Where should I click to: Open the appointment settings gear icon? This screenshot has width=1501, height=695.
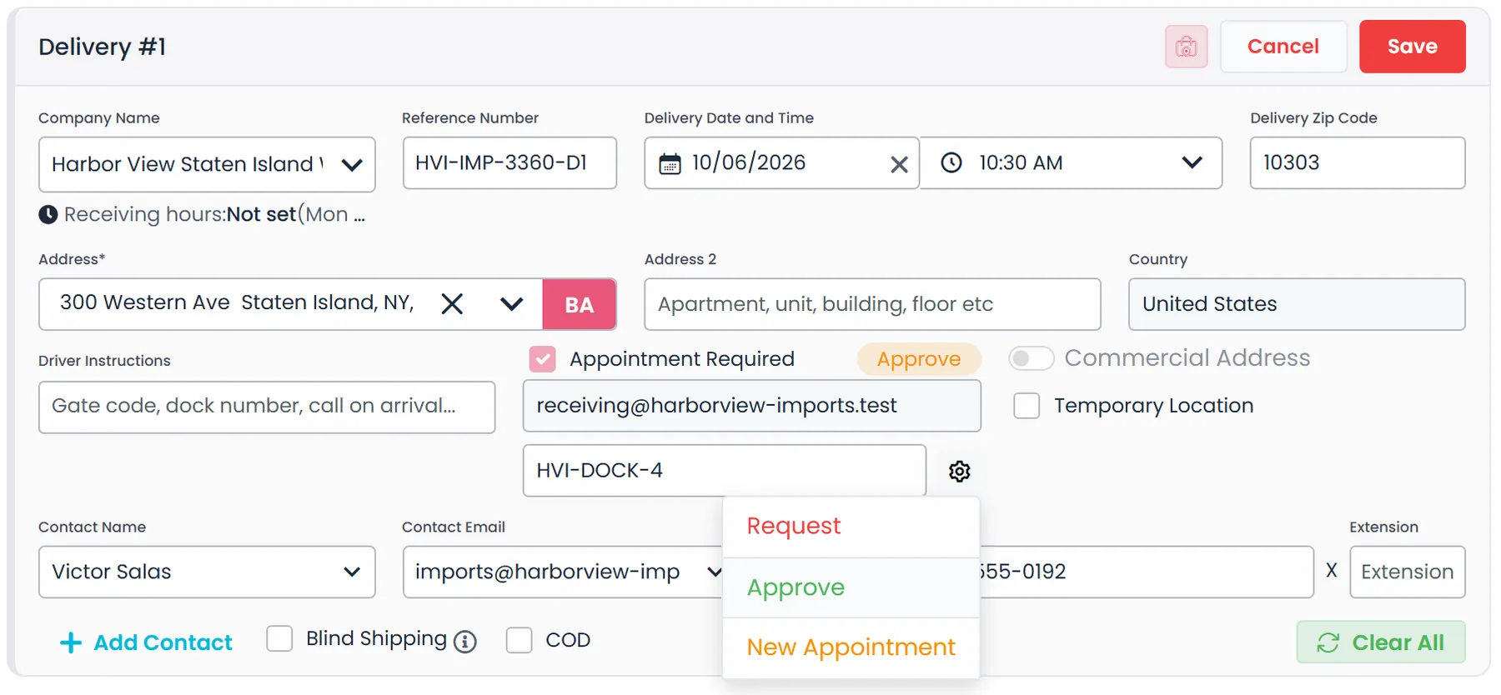pyautogui.click(x=959, y=471)
